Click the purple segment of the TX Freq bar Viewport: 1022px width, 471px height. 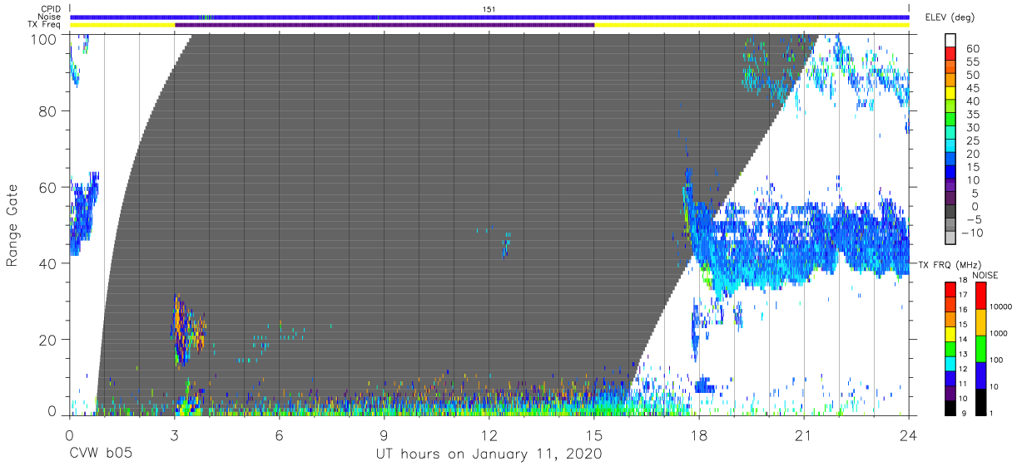(x=384, y=25)
